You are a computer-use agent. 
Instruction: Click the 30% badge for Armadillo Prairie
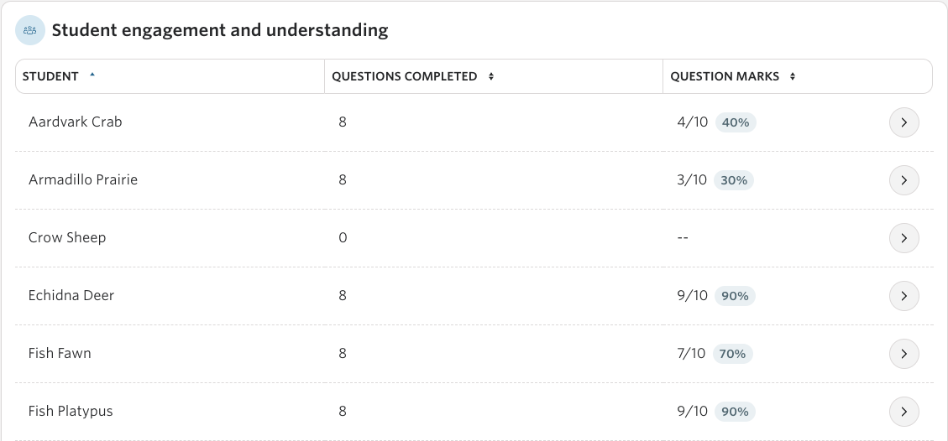(734, 180)
